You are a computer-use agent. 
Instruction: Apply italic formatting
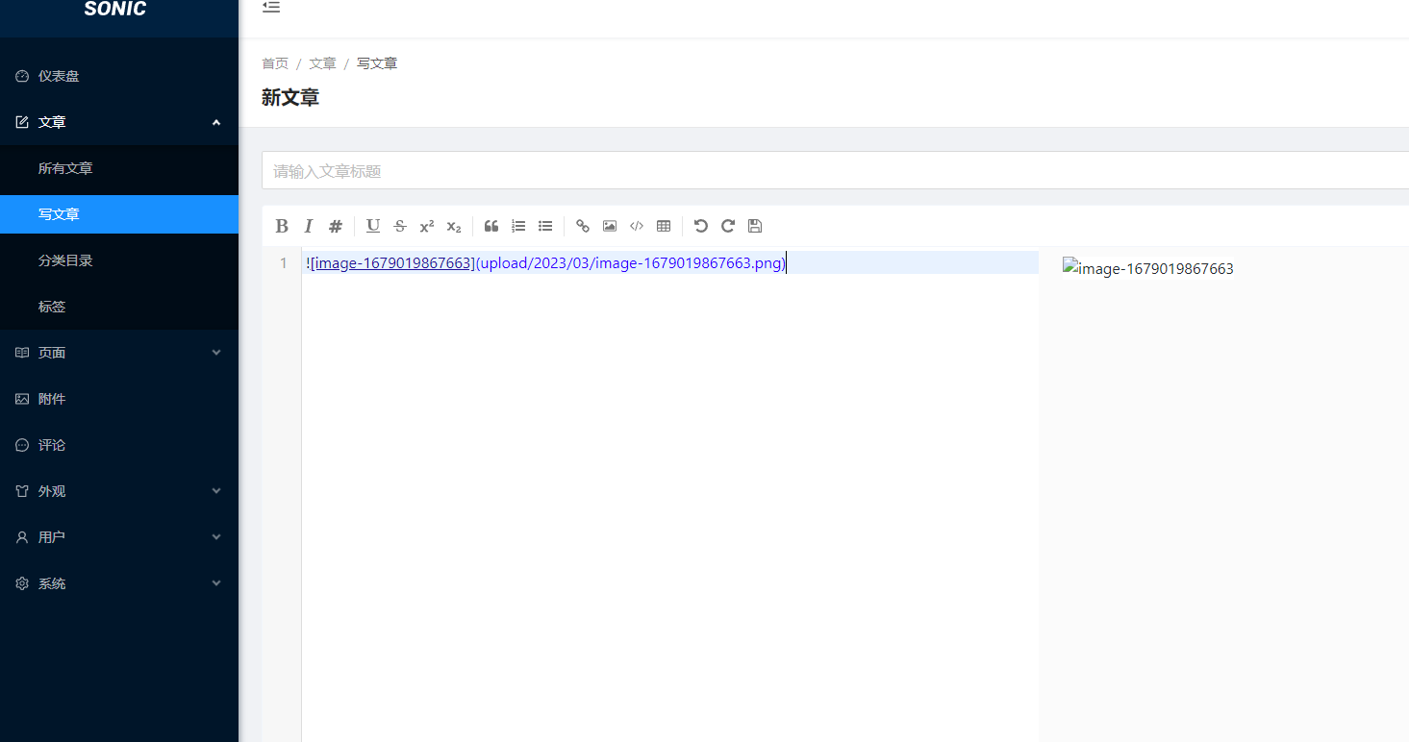308,225
